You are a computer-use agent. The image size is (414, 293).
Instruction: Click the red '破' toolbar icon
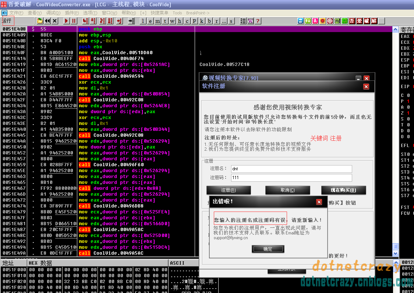pyautogui.click(x=367, y=21)
